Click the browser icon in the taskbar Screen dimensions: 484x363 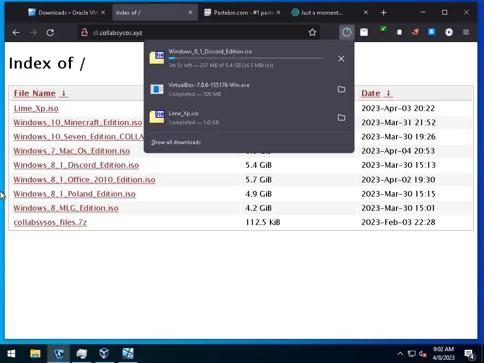(x=58, y=354)
